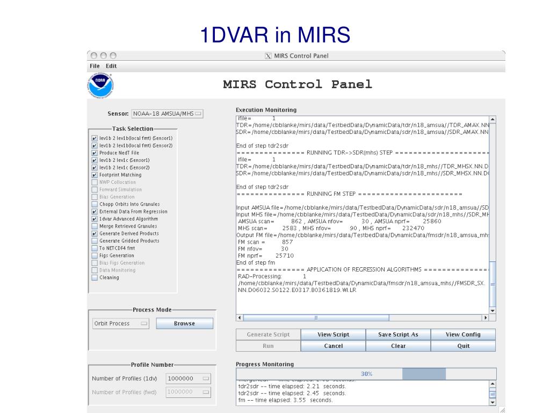Check the Cleaning task
The image size is (550, 413).
95,277
